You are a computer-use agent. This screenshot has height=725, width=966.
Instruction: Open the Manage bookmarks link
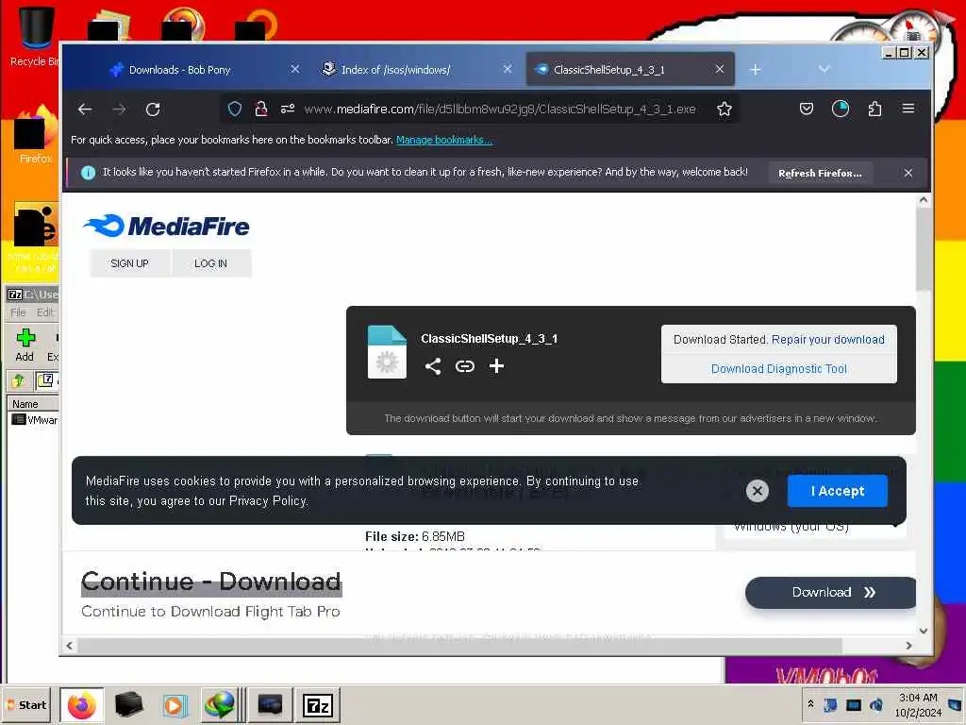[x=444, y=140]
